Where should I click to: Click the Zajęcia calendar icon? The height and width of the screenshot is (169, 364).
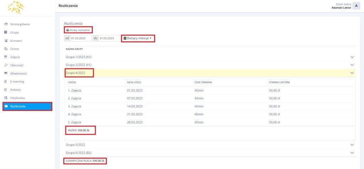[6, 57]
